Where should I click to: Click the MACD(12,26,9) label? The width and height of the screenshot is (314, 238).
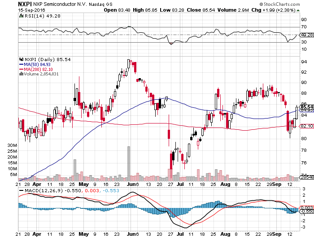44,190
